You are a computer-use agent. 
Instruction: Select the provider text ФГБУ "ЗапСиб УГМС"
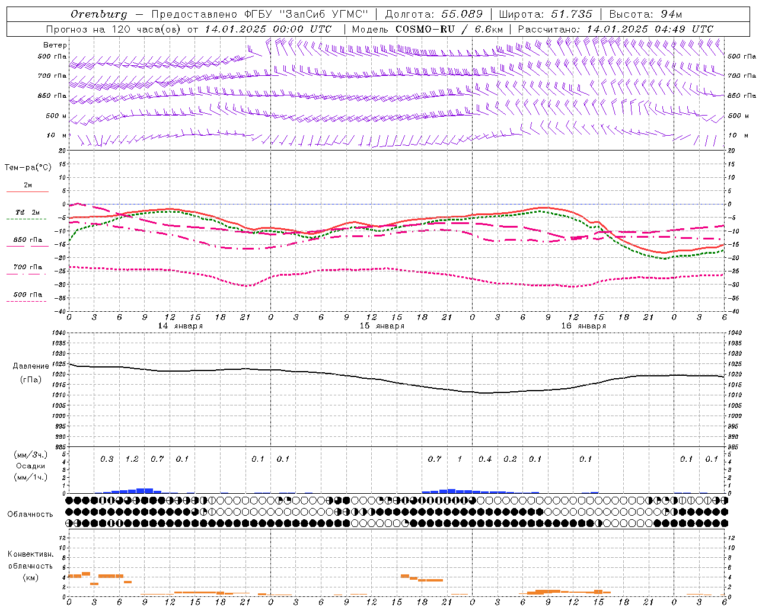click(307, 14)
